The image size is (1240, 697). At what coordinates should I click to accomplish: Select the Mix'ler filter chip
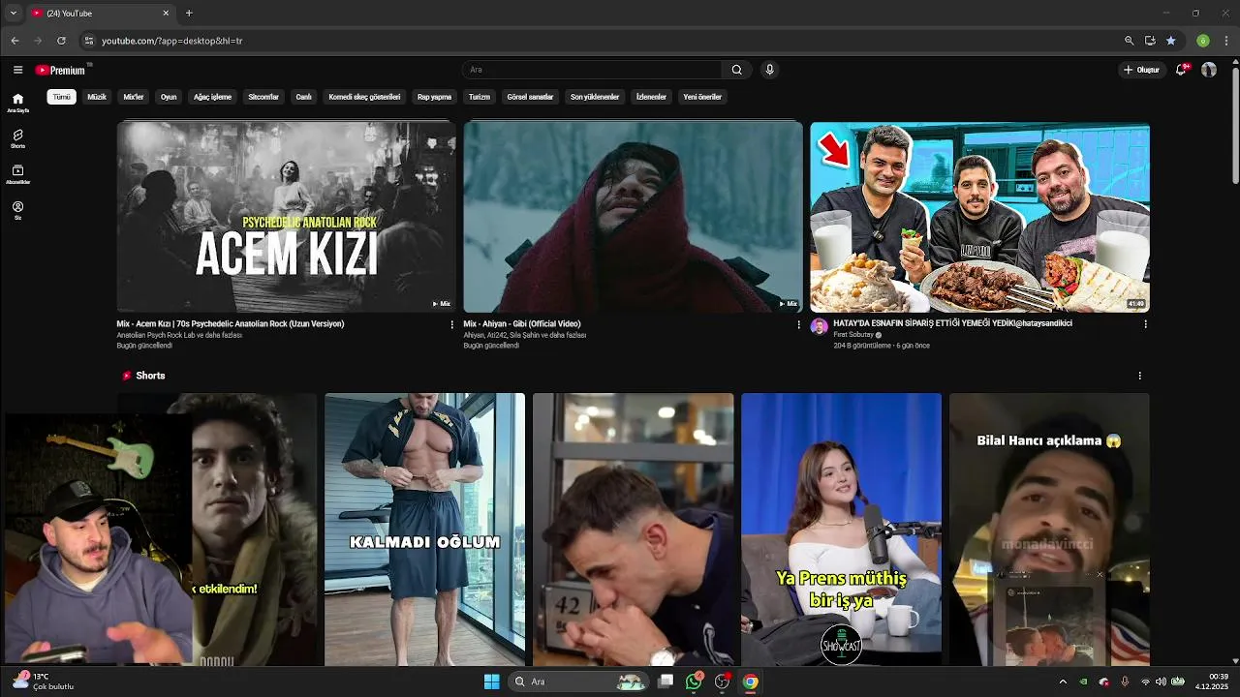134,97
